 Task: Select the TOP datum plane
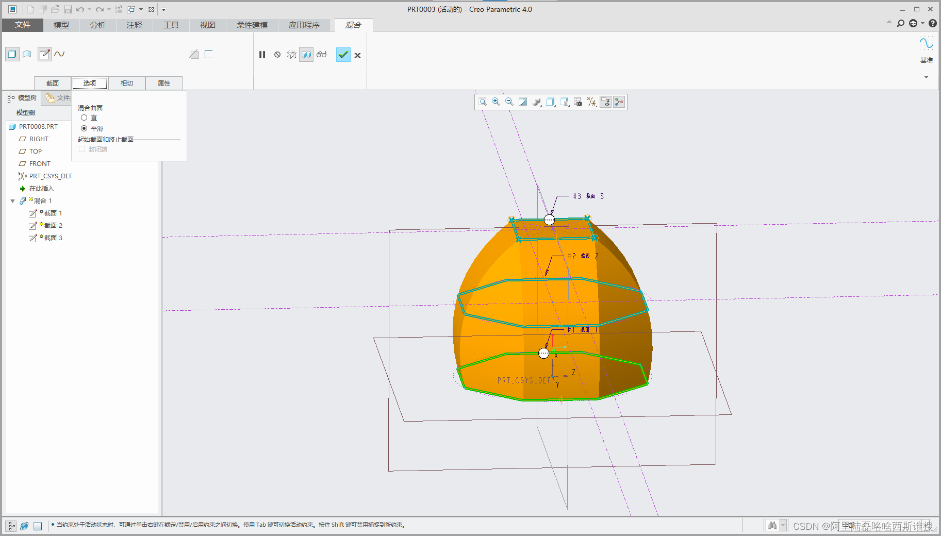click(x=35, y=151)
